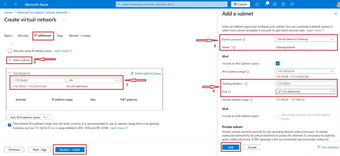This screenshot has height=156, width=340.
Task: Uncheck Include an IPv4 address space
Action: 278,63
